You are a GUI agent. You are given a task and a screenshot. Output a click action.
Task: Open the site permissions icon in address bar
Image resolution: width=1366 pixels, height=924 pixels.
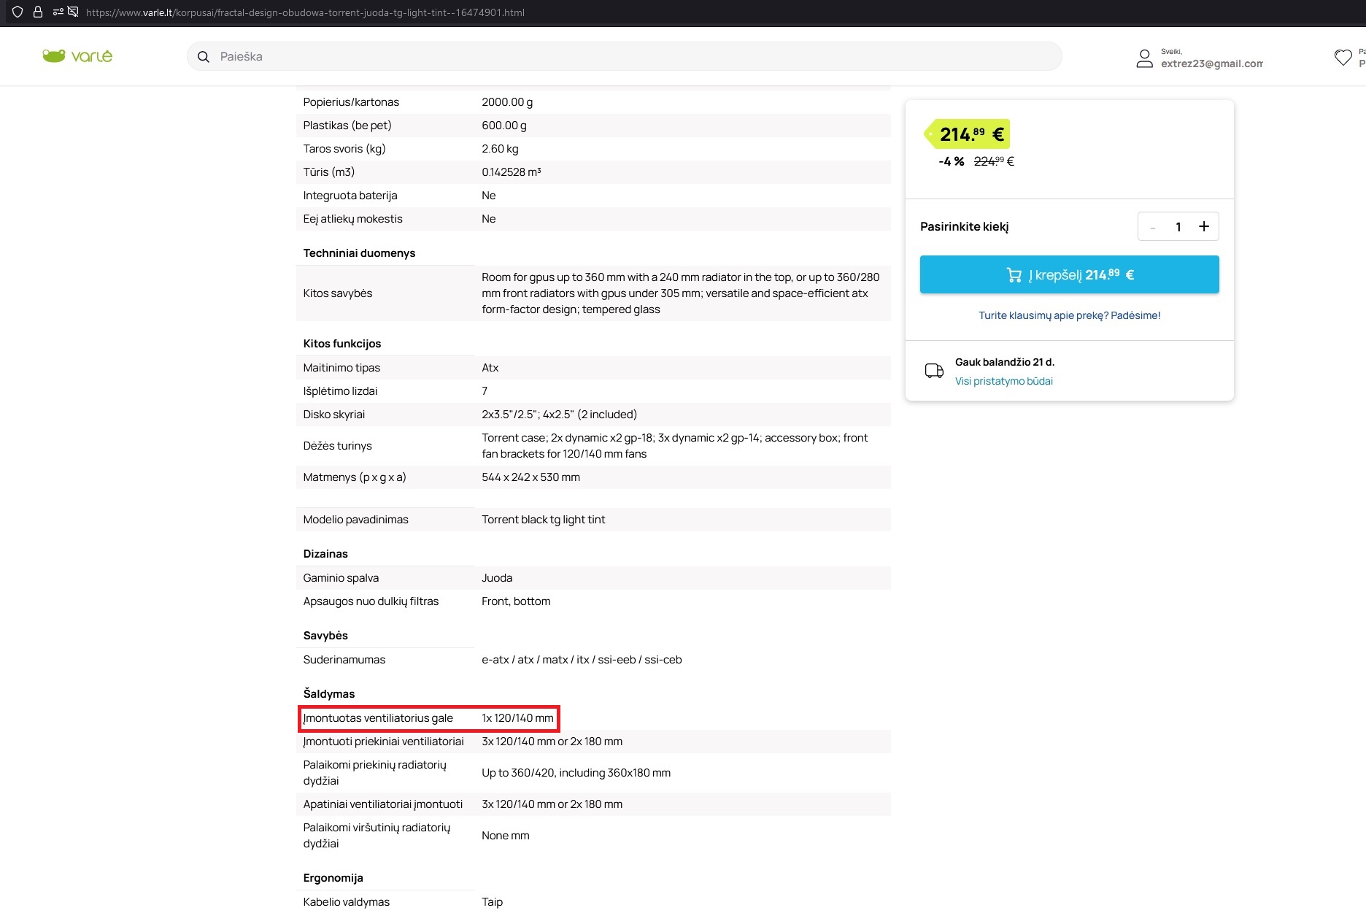coord(58,12)
